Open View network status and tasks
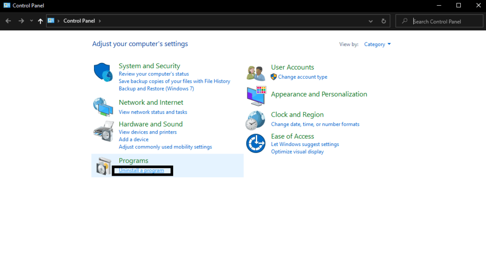Viewport: 486px width, 272px height. point(153,112)
